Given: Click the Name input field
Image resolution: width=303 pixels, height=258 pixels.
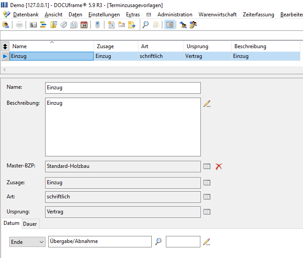Looking at the screenshot, I should pyautogui.click(x=123, y=88).
